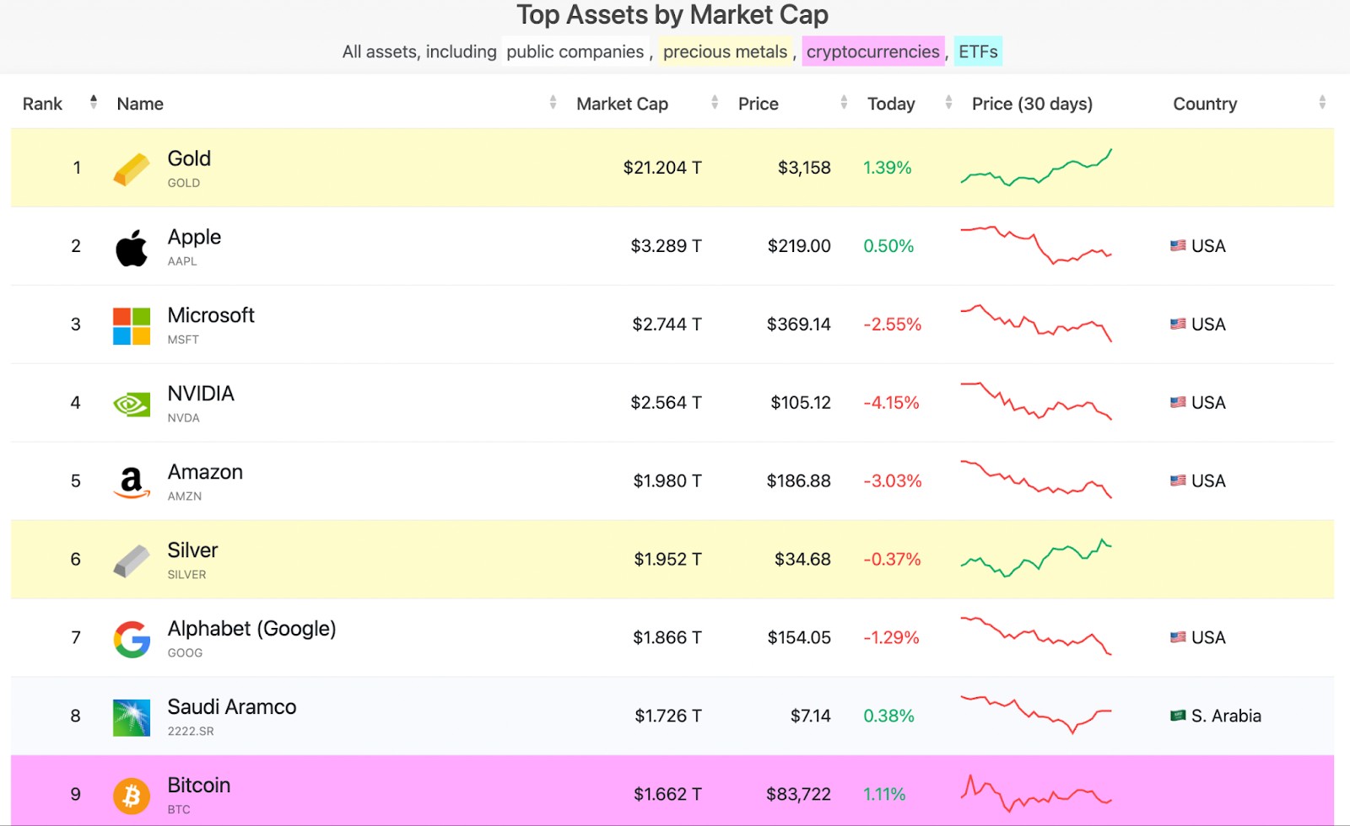The image size is (1350, 826).
Task: Click Microsoft's 30-day price chart
Action: click(1036, 324)
